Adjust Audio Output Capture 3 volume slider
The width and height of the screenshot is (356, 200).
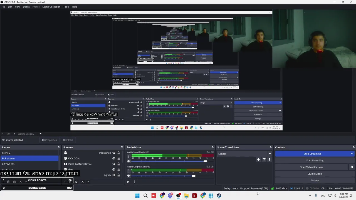pos(193,176)
